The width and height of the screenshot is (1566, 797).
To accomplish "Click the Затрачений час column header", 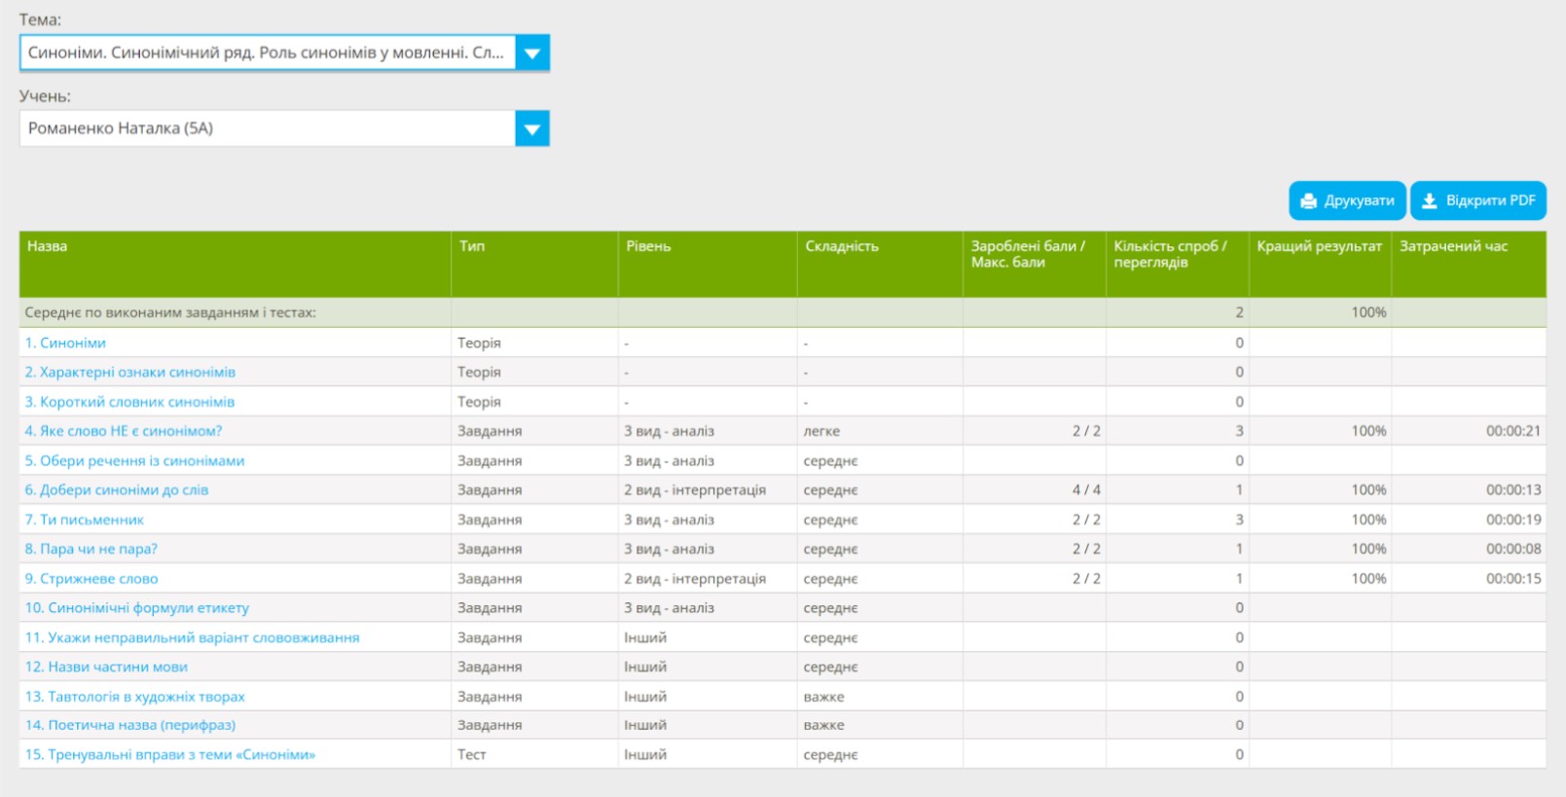I will pos(1453,246).
